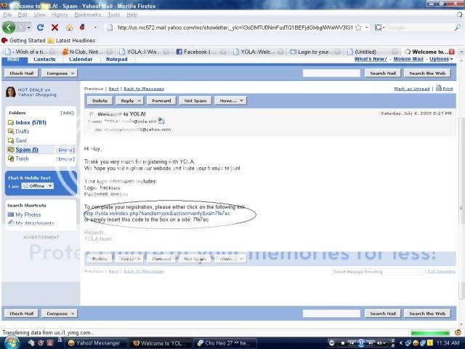Open the Tools menu
The width and height of the screenshot is (465, 349).
(114, 15)
